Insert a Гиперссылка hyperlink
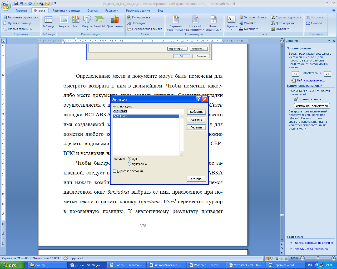The height and width of the screenshot is (269, 337). tap(139, 17)
